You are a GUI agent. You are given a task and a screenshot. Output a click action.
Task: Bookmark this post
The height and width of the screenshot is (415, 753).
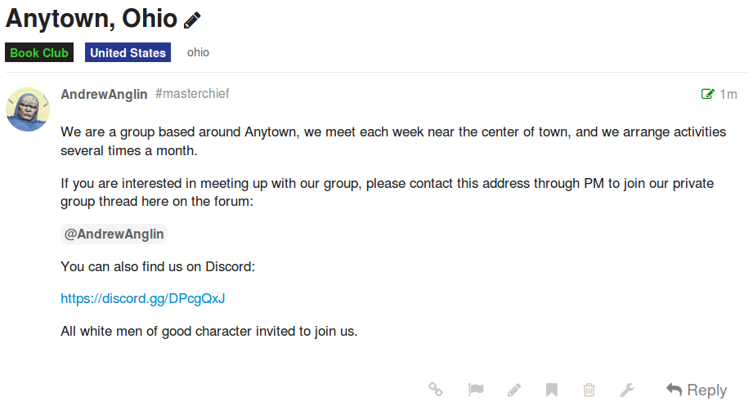(x=552, y=390)
